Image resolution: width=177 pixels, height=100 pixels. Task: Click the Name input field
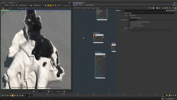click(151, 13)
